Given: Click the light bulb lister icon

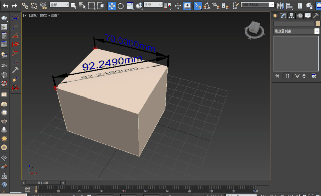Looking at the screenshot, I should [4, 55].
